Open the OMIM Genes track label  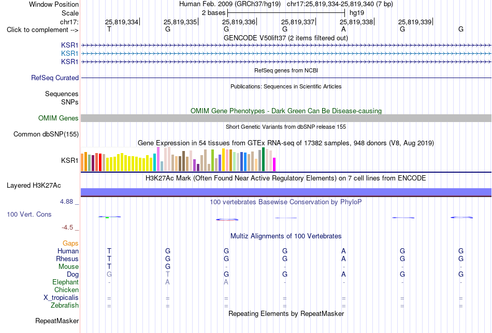58,118
